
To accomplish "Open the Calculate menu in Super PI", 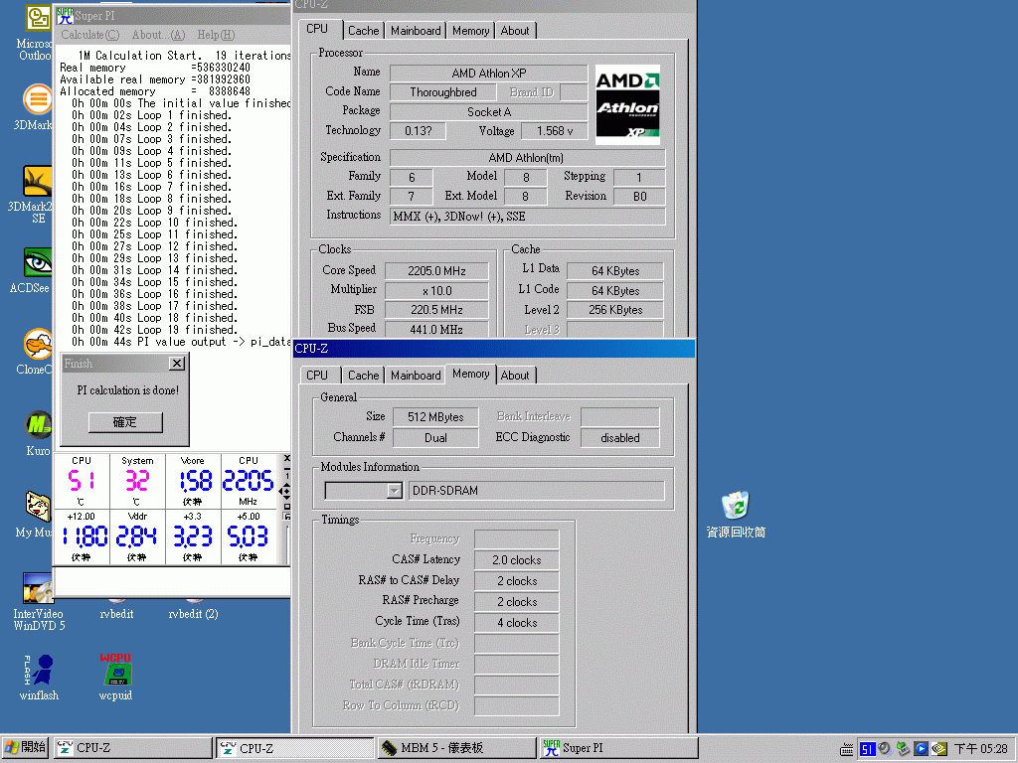I will 90,35.
